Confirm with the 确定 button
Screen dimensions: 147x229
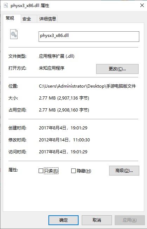tap(64, 220)
